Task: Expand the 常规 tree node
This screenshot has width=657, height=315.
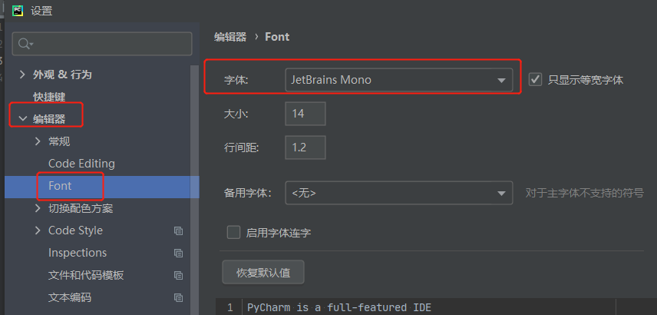Action: (38, 141)
